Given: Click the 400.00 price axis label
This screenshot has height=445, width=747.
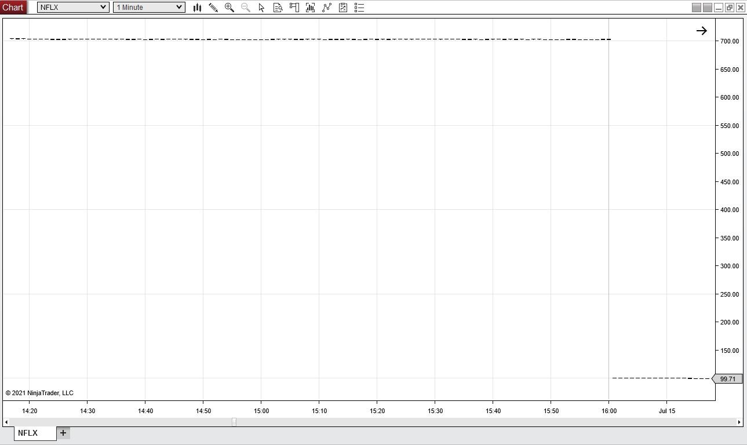Looking at the screenshot, I should pyautogui.click(x=730, y=210).
